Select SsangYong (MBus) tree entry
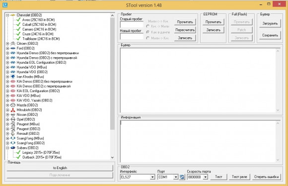 pyautogui.click(x=30, y=138)
